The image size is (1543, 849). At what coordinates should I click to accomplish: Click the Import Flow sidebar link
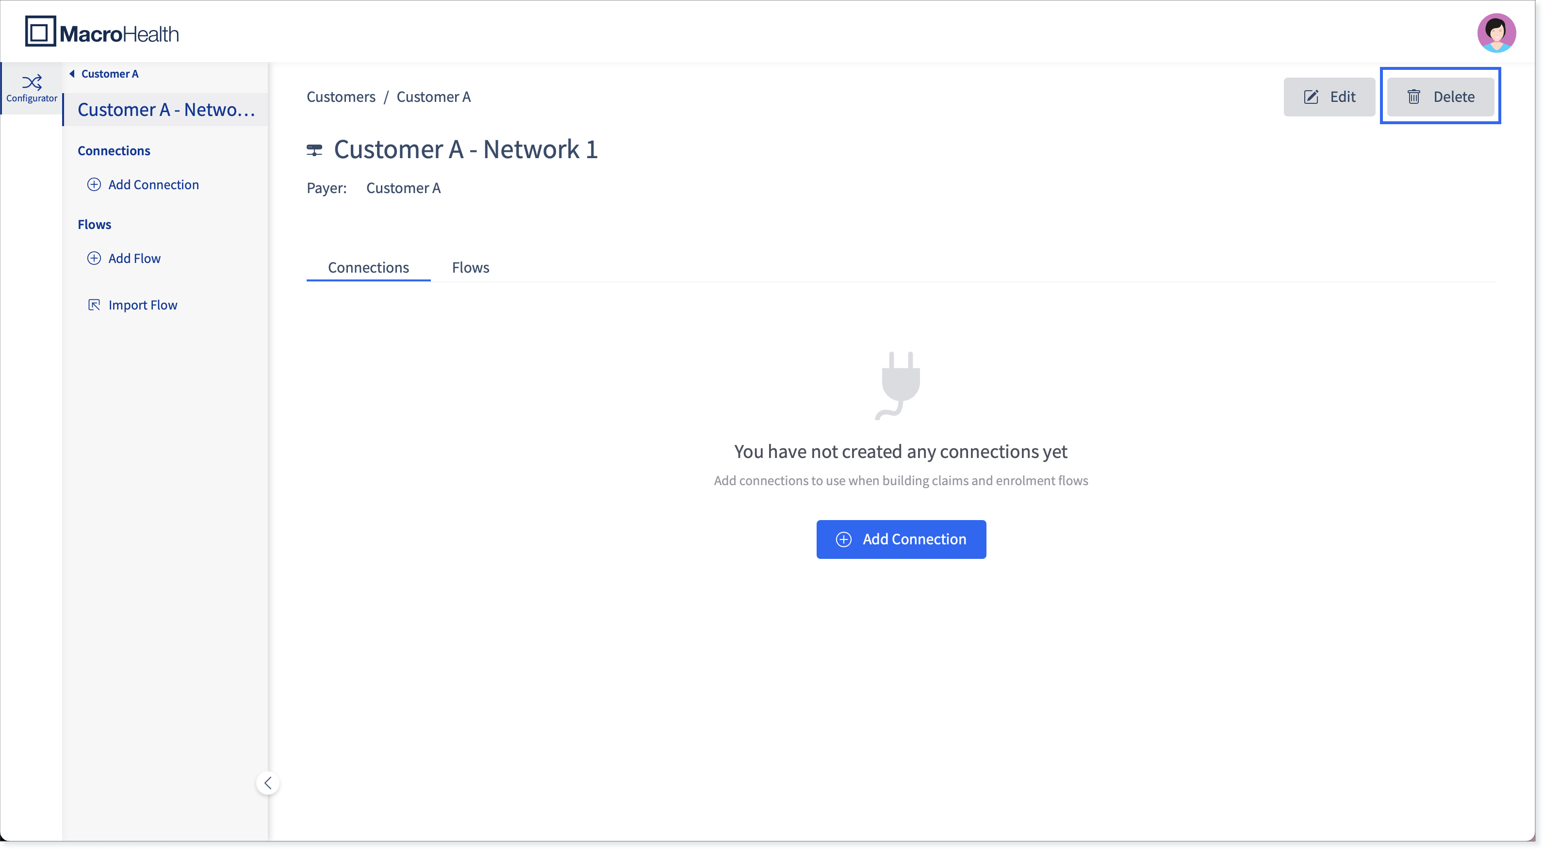click(x=143, y=305)
